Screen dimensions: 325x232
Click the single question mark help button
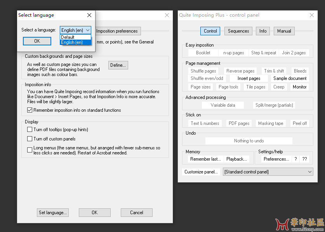coord(296,159)
